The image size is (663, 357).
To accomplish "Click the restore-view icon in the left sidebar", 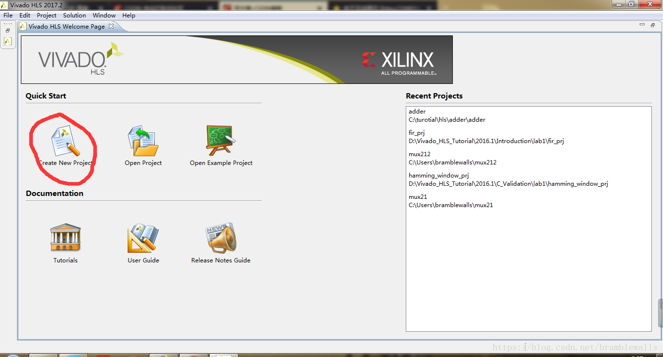I will (x=7, y=30).
